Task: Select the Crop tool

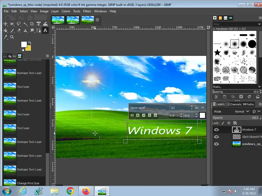Action: [32, 24]
